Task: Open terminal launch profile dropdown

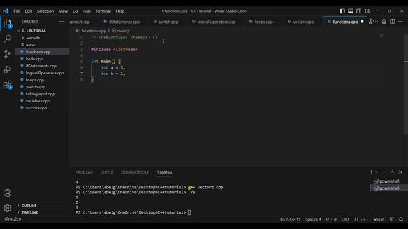Action: (377, 172)
